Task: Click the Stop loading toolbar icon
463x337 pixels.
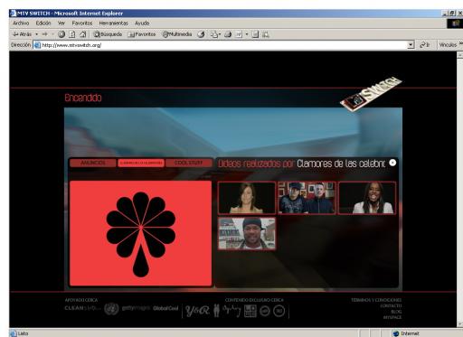Action: click(61, 34)
